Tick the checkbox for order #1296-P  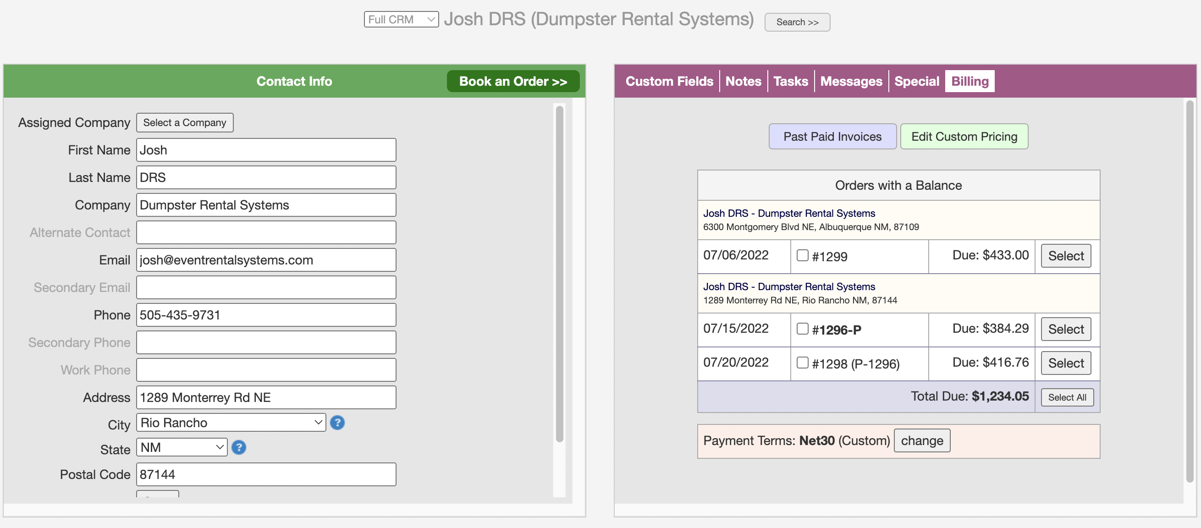[802, 329]
